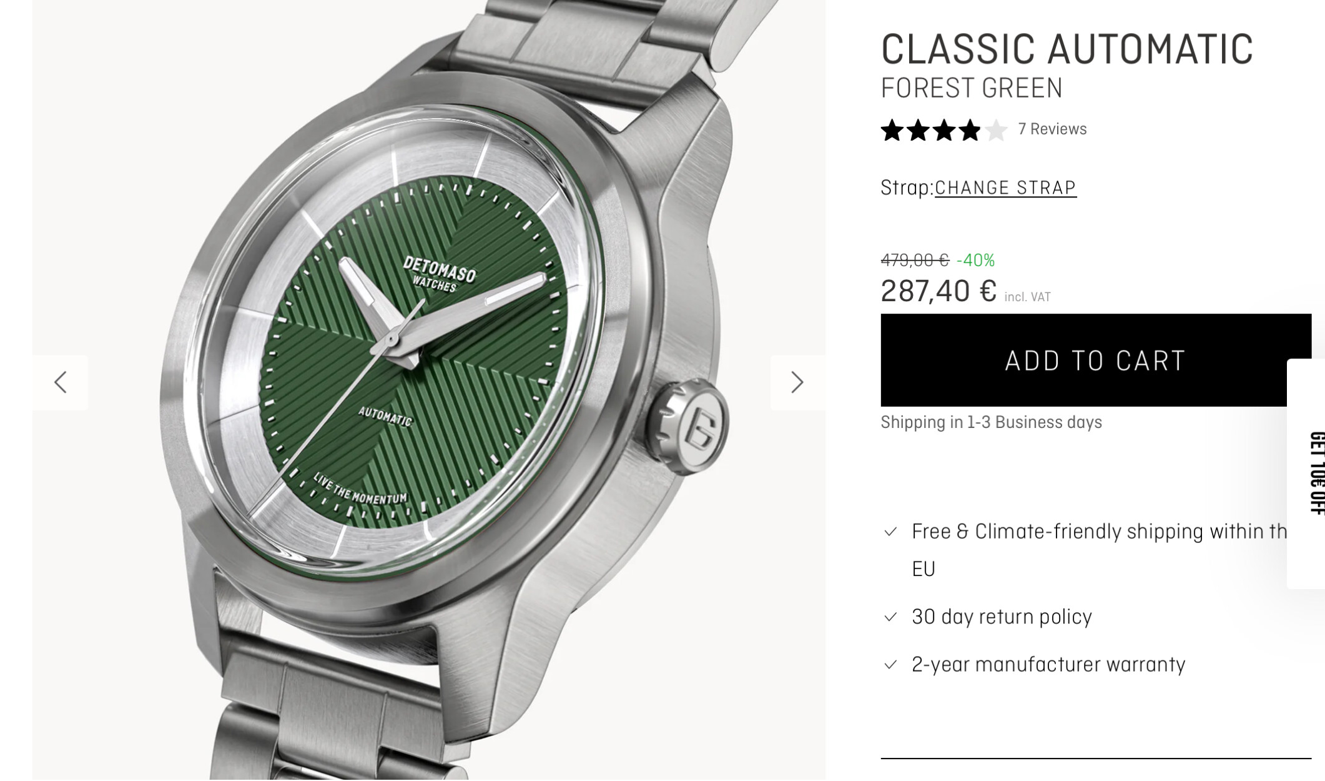Click the first filled rating star

click(x=892, y=131)
